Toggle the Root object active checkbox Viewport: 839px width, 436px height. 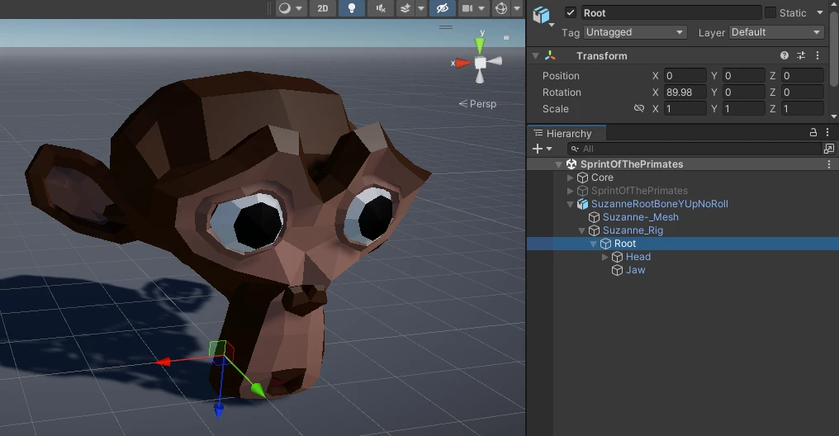[571, 12]
